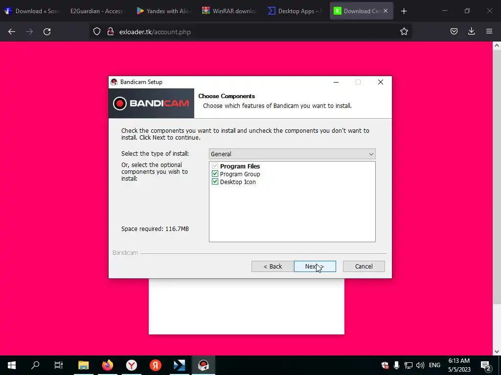Screen dimensions: 501x375
Task: Switch to WinRAR download tab
Action: pos(230,11)
